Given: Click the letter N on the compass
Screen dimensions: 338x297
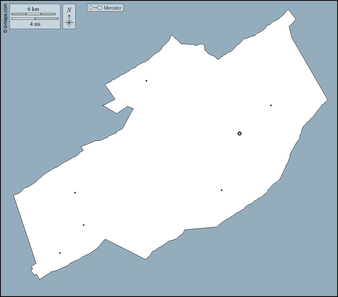Looking at the screenshot, I should [69, 10].
